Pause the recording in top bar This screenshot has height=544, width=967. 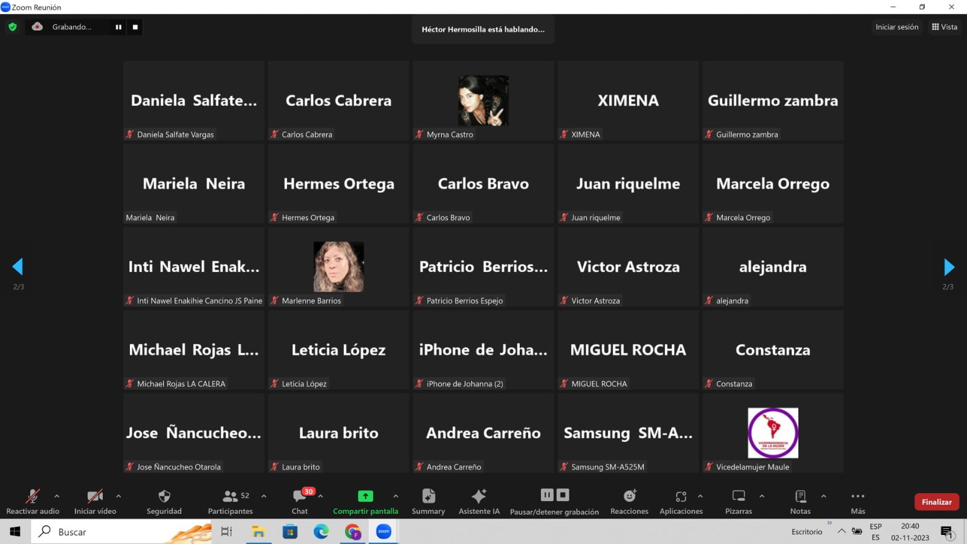(x=118, y=27)
